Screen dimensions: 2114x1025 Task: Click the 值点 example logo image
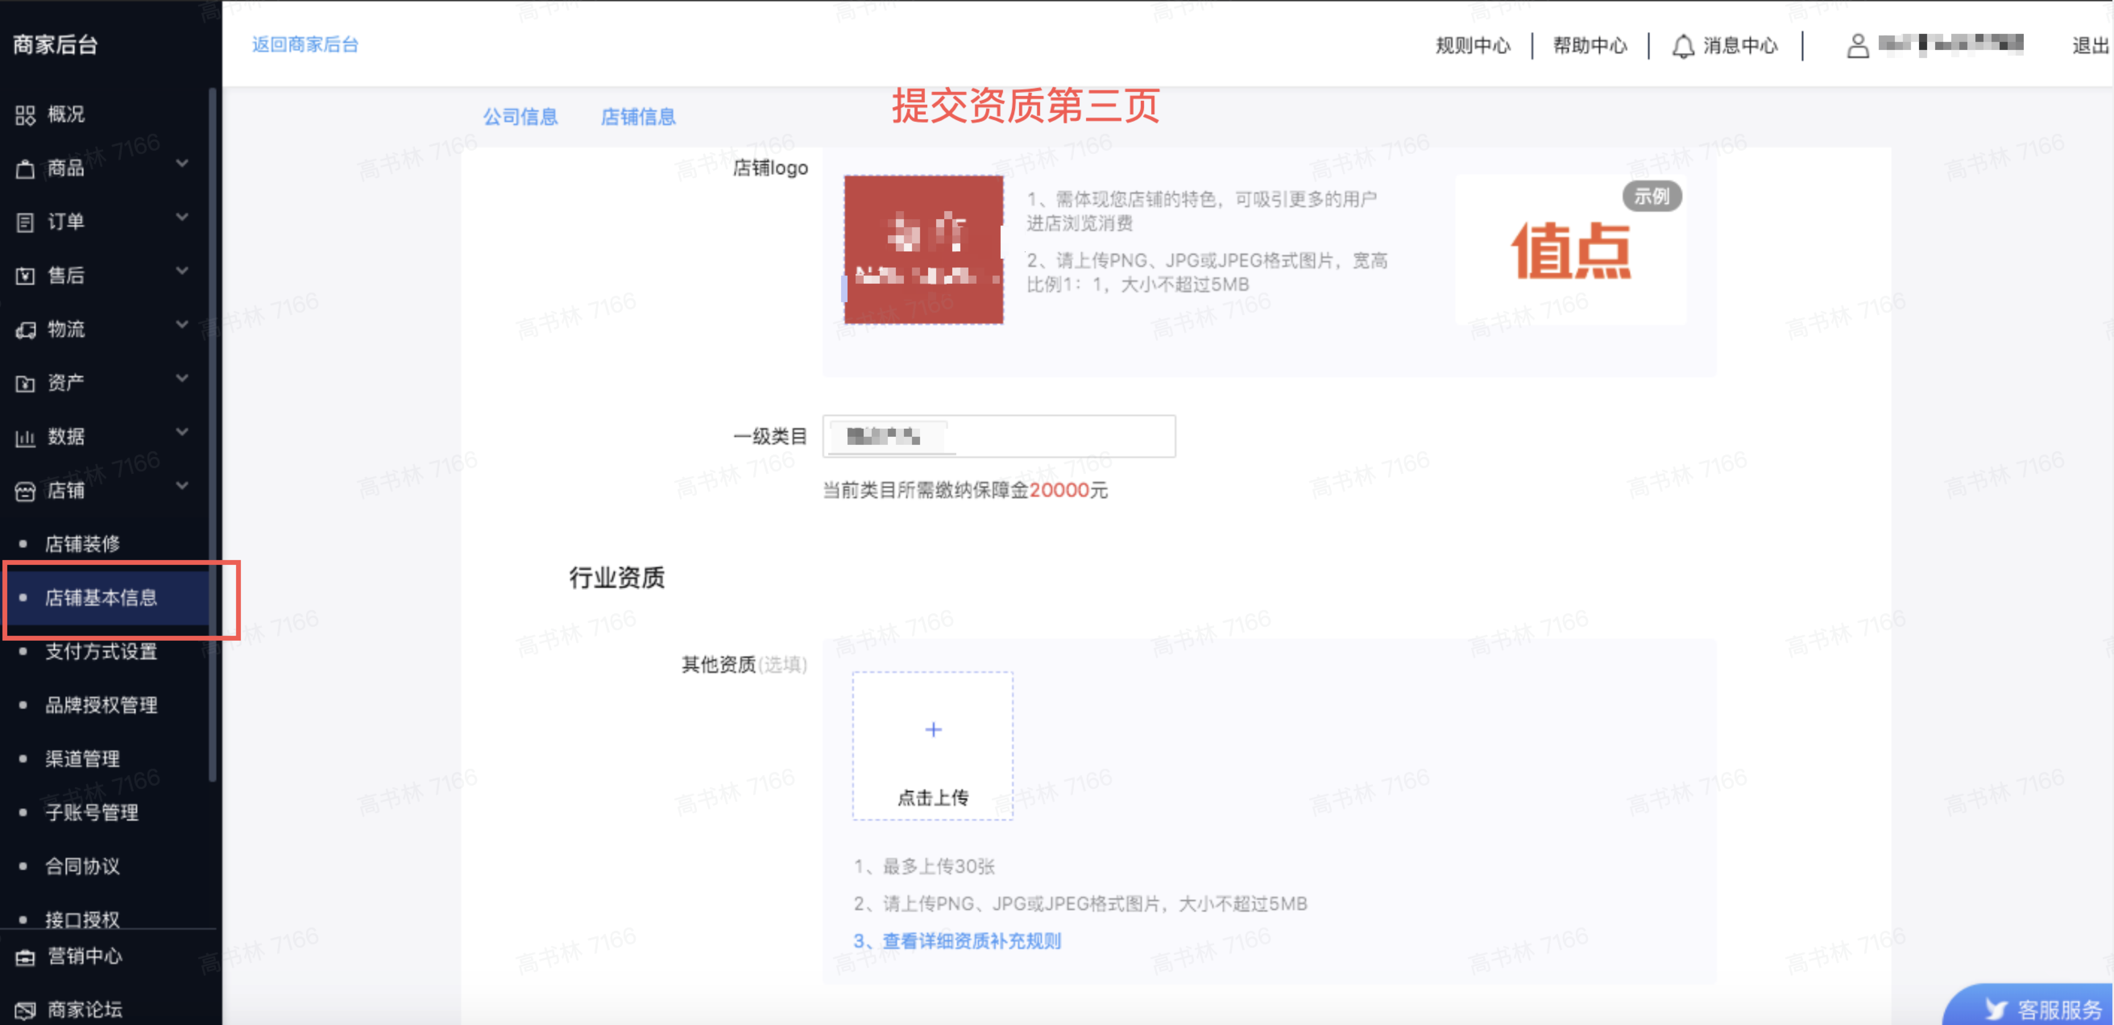coord(1571,249)
